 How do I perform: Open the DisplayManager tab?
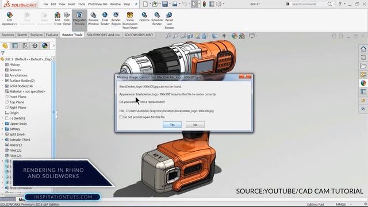[x=45, y=46]
